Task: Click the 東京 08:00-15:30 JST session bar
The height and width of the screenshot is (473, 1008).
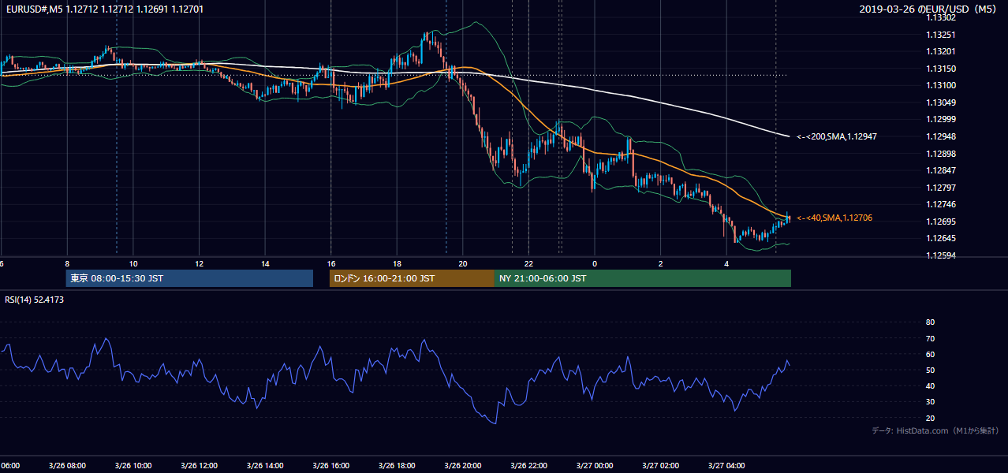Action: click(189, 278)
